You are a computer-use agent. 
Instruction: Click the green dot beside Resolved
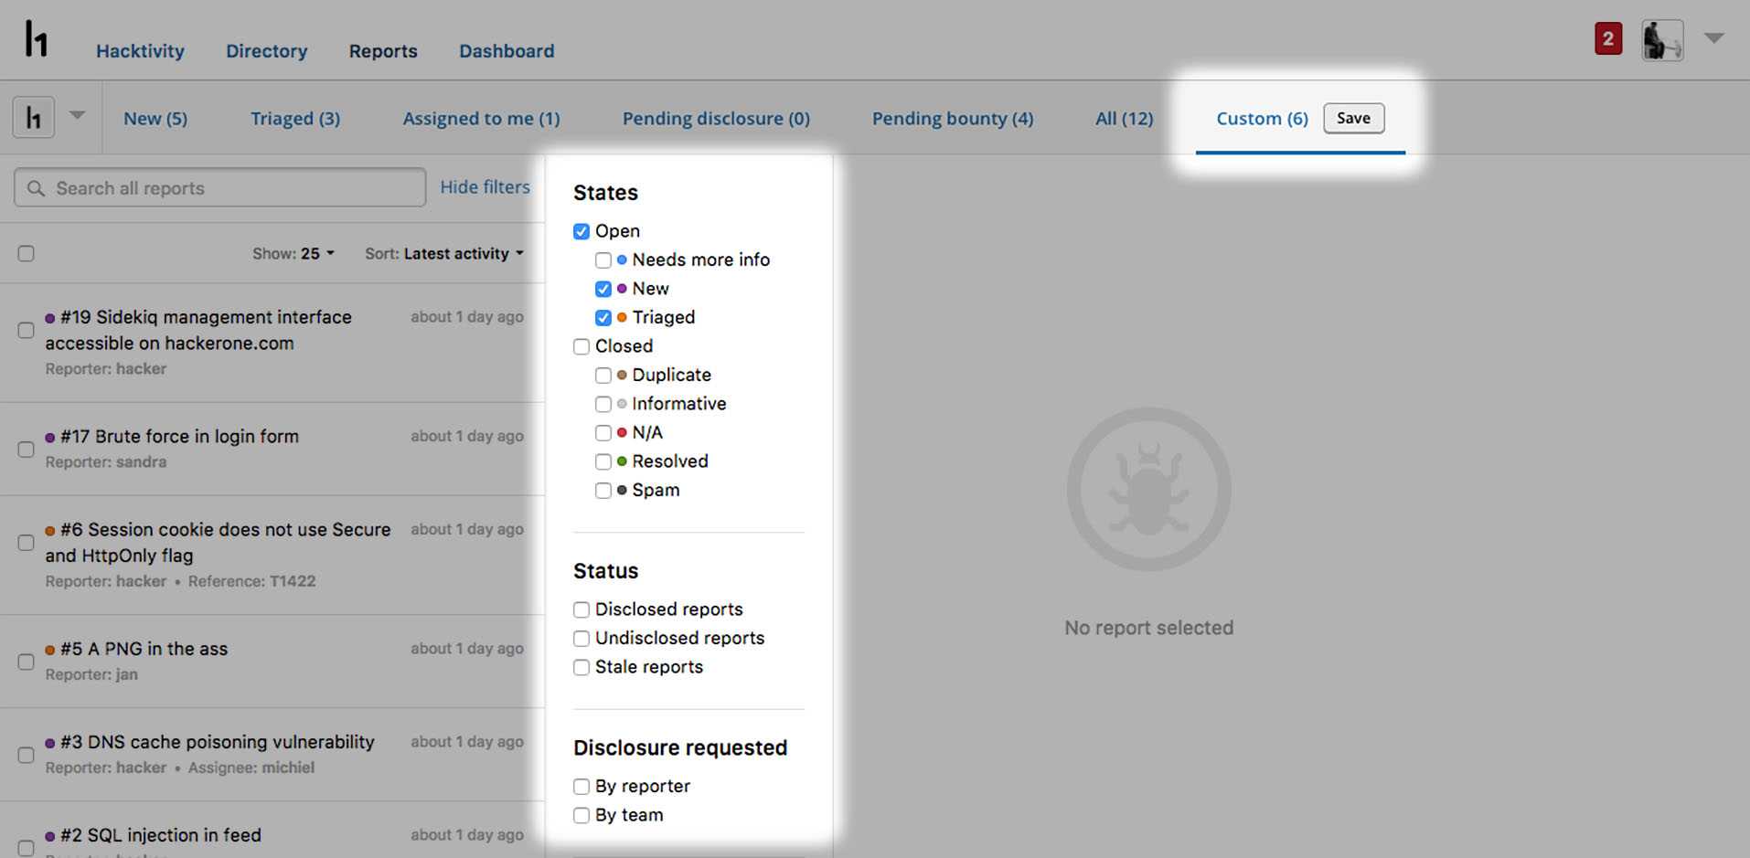point(622,461)
